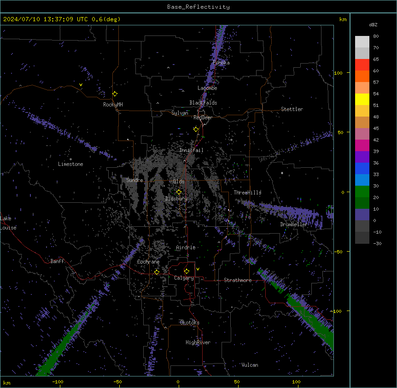Click the Sundre town label
397x388 pixels.
tap(134, 180)
